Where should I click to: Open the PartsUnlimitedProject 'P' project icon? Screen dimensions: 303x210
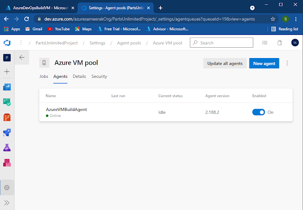7,58
